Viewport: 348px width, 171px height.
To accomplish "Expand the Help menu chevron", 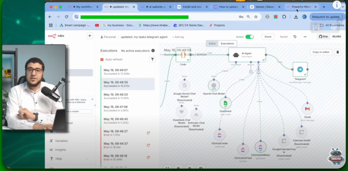I will (87, 159).
